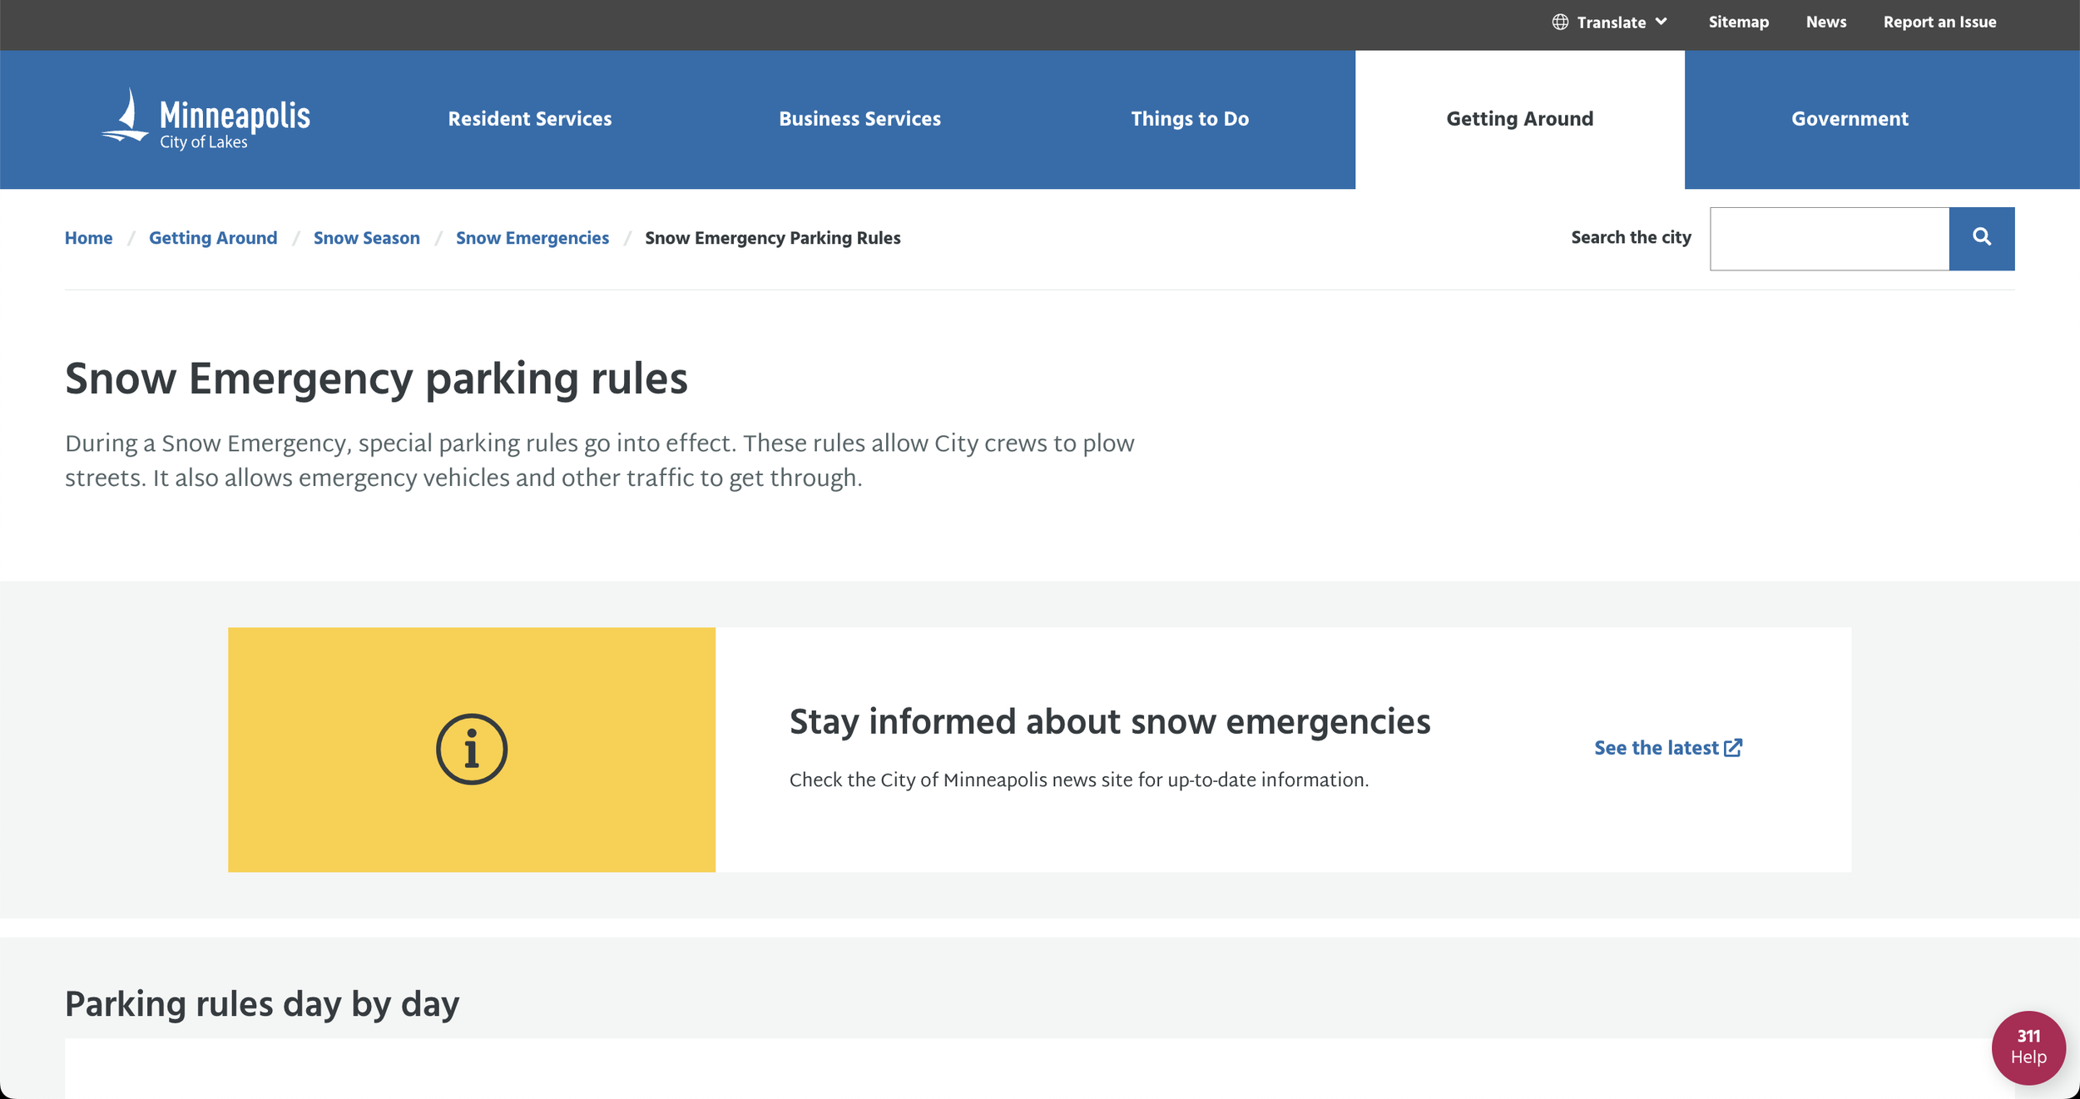The image size is (2080, 1099).
Task: Open the Things to Do menu
Action: (x=1189, y=119)
